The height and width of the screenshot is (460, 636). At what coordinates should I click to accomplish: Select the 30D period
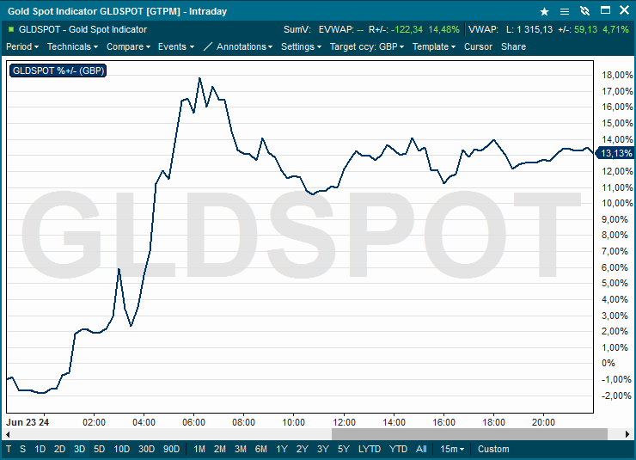(146, 449)
